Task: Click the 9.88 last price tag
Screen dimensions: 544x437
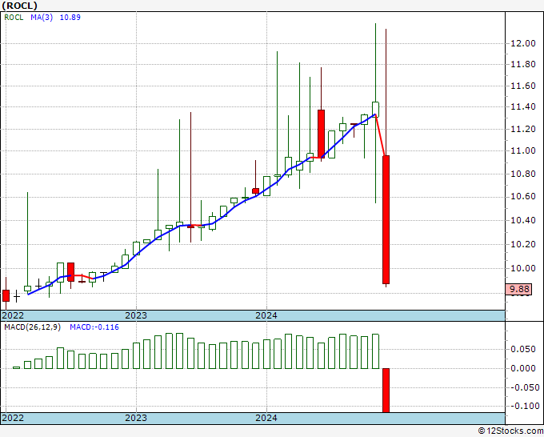Action: [519, 289]
